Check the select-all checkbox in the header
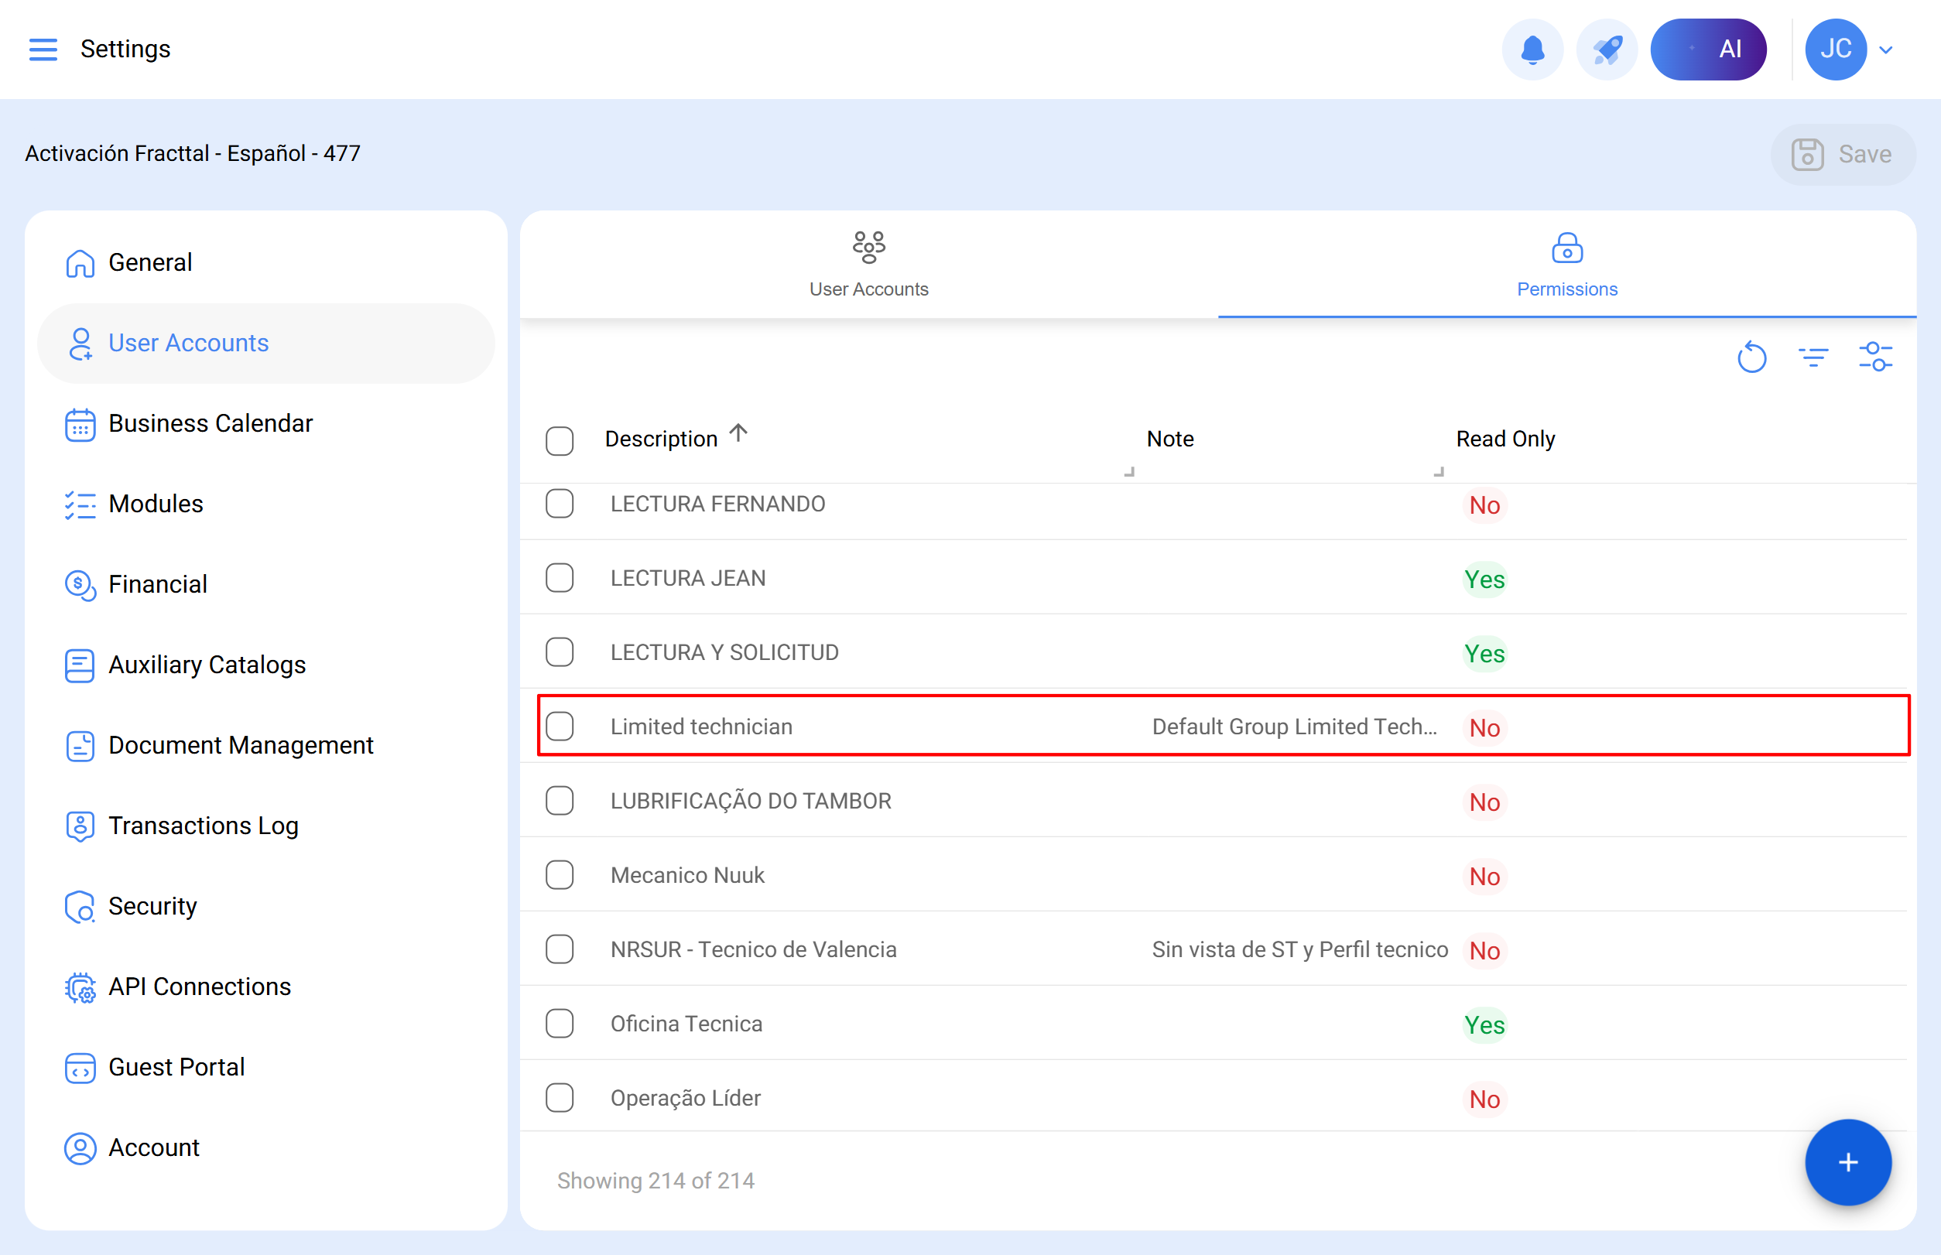Screen dimensions: 1941x1255 coord(560,440)
